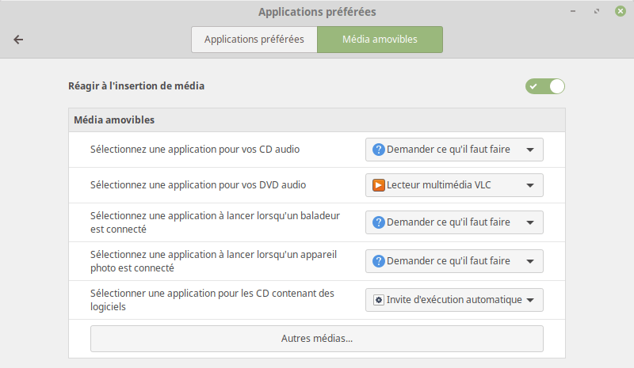Click the checkmark inside the media insertion switch
The image size is (634, 368).
pos(533,86)
